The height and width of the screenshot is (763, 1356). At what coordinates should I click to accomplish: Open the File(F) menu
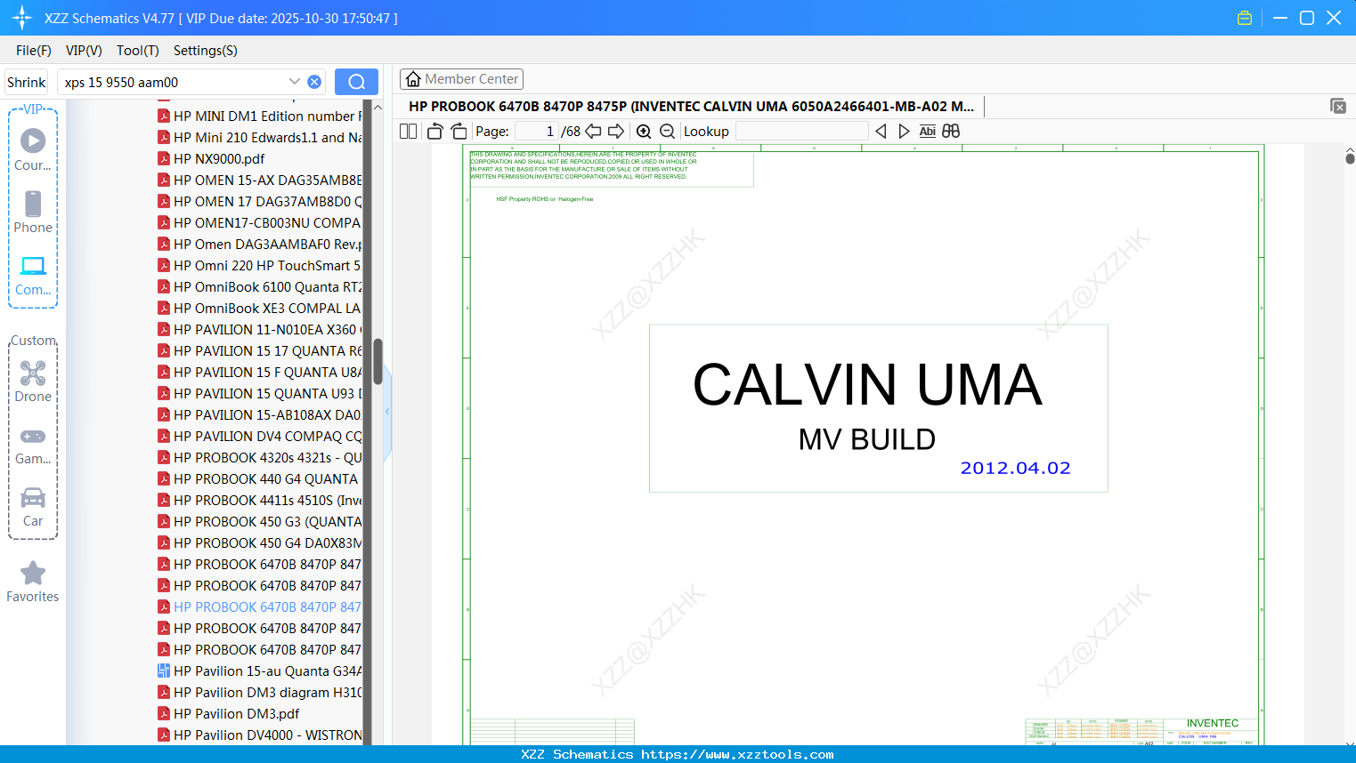click(x=34, y=51)
